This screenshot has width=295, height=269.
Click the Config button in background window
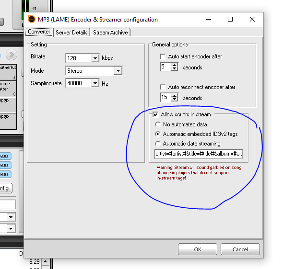click(x=5, y=188)
